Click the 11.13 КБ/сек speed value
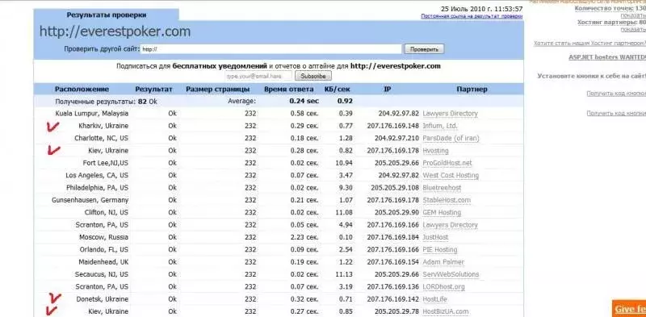This screenshot has height=317, width=646. [345, 273]
